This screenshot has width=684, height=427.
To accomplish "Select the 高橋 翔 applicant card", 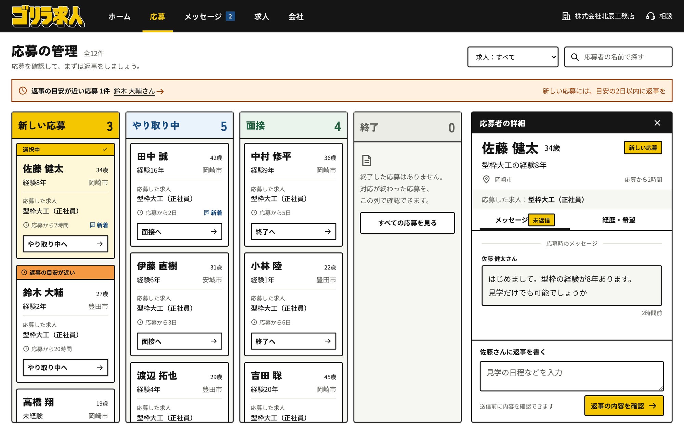I will pos(65,406).
